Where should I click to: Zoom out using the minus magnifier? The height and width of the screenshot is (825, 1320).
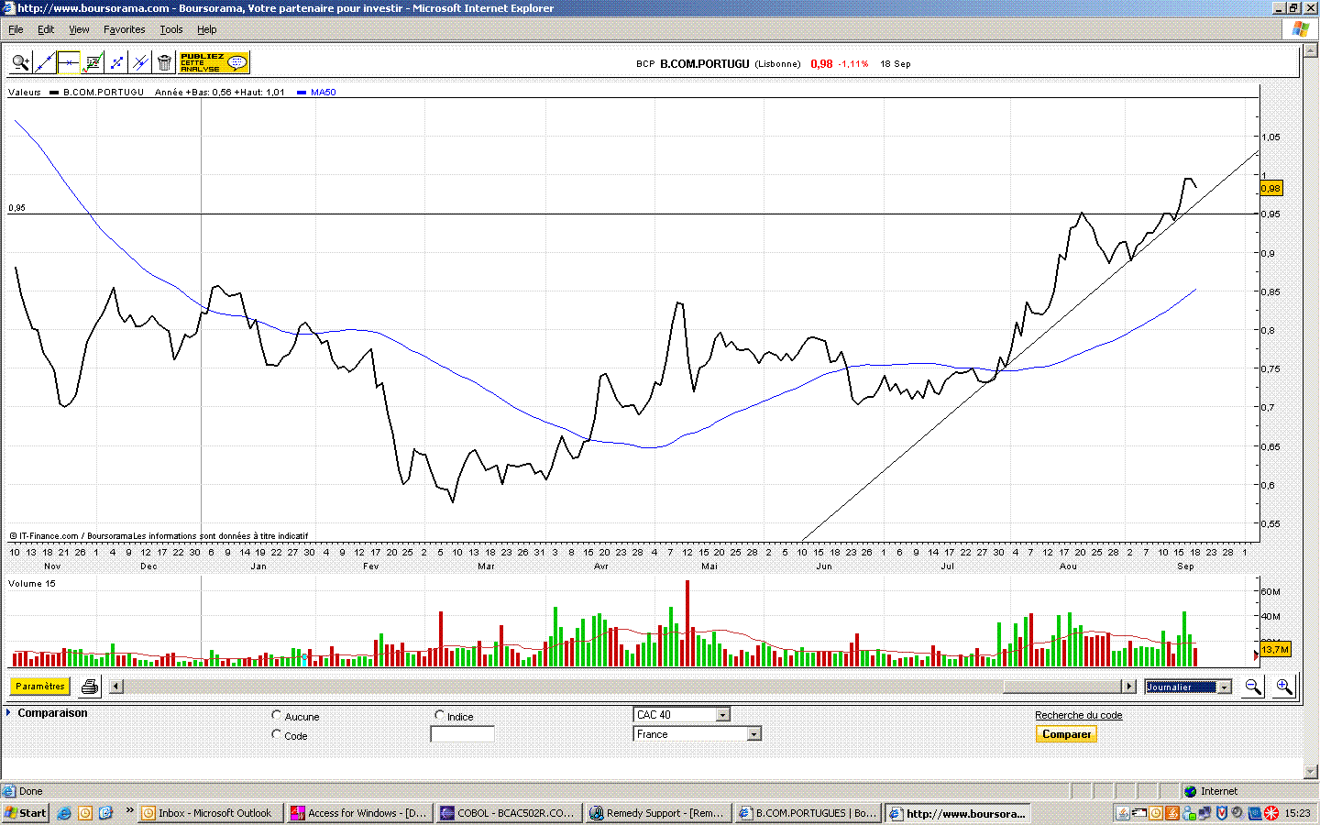1252,687
